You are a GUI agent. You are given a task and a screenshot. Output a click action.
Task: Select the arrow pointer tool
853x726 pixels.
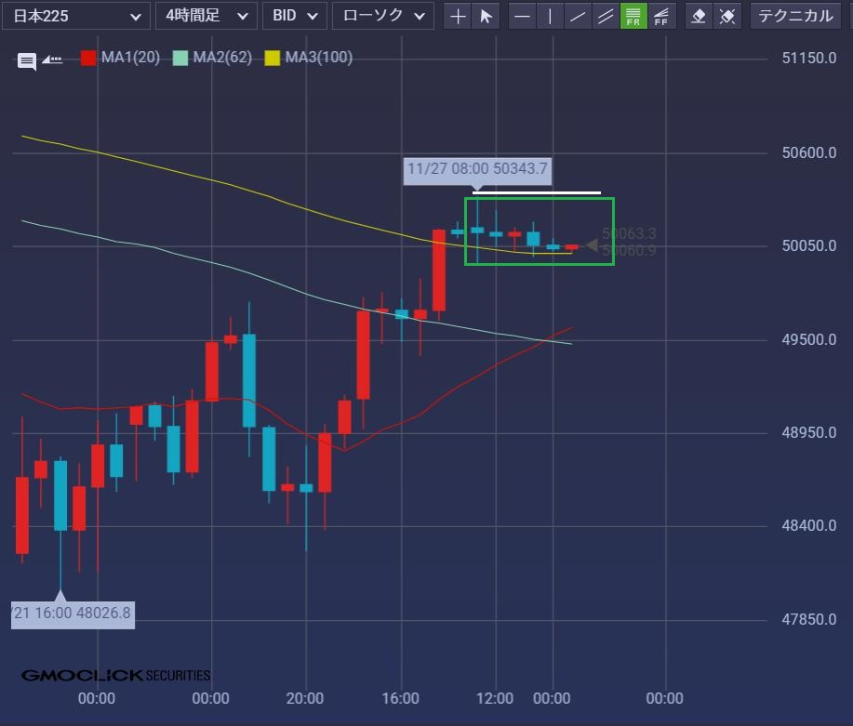[x=485, y=16]
